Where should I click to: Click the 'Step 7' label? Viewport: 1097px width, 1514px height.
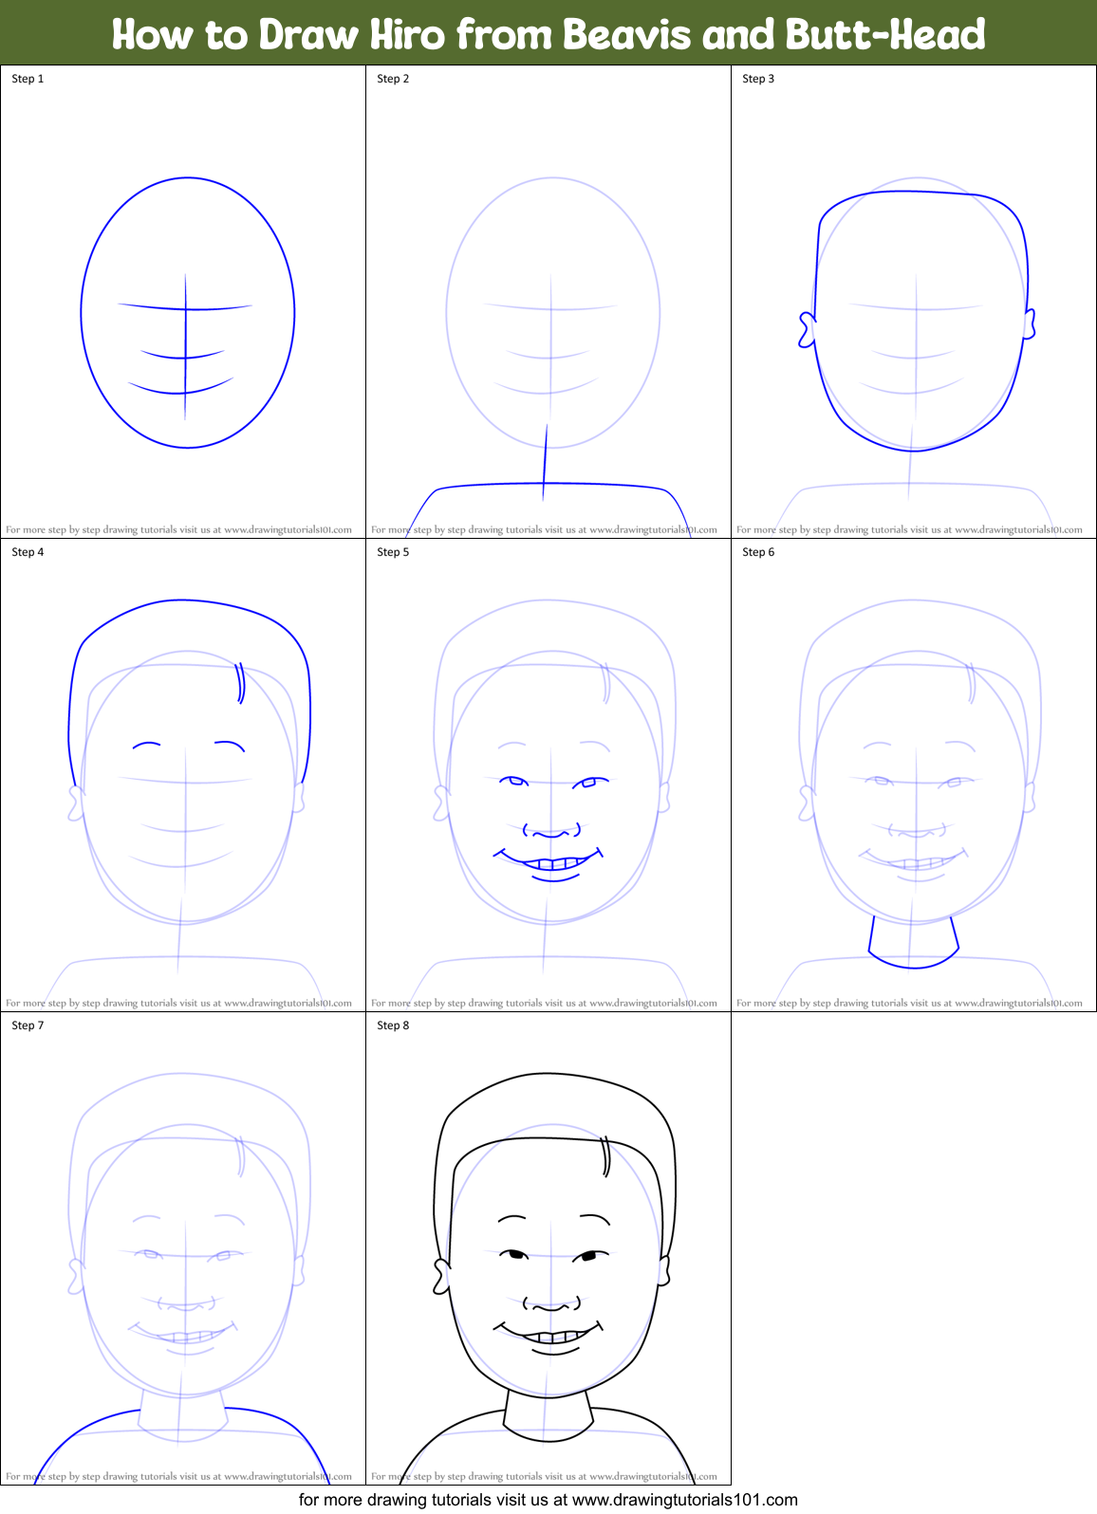[x=28, y=1025]
